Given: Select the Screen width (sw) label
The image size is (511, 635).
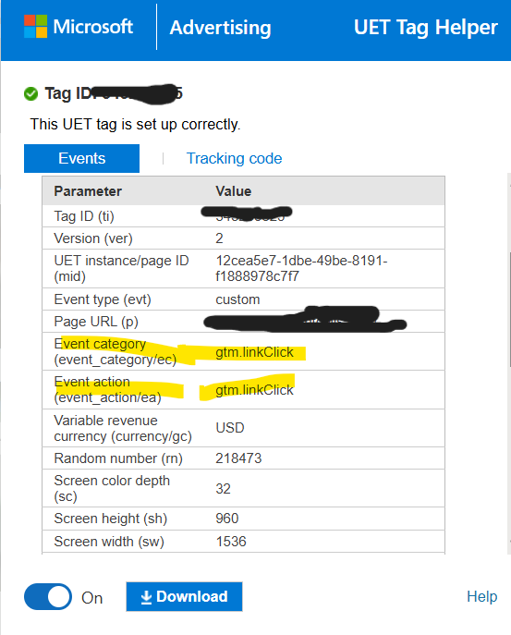Looking at the screenshot, I should click(x=109, y=542).
